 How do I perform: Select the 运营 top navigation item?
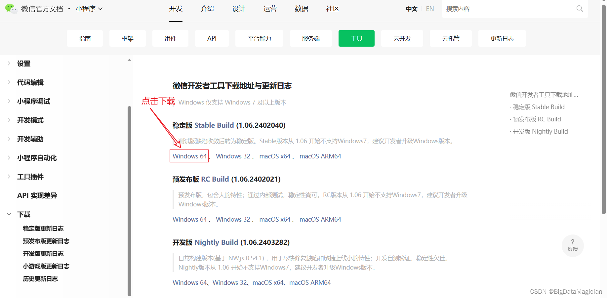point(270,9)
